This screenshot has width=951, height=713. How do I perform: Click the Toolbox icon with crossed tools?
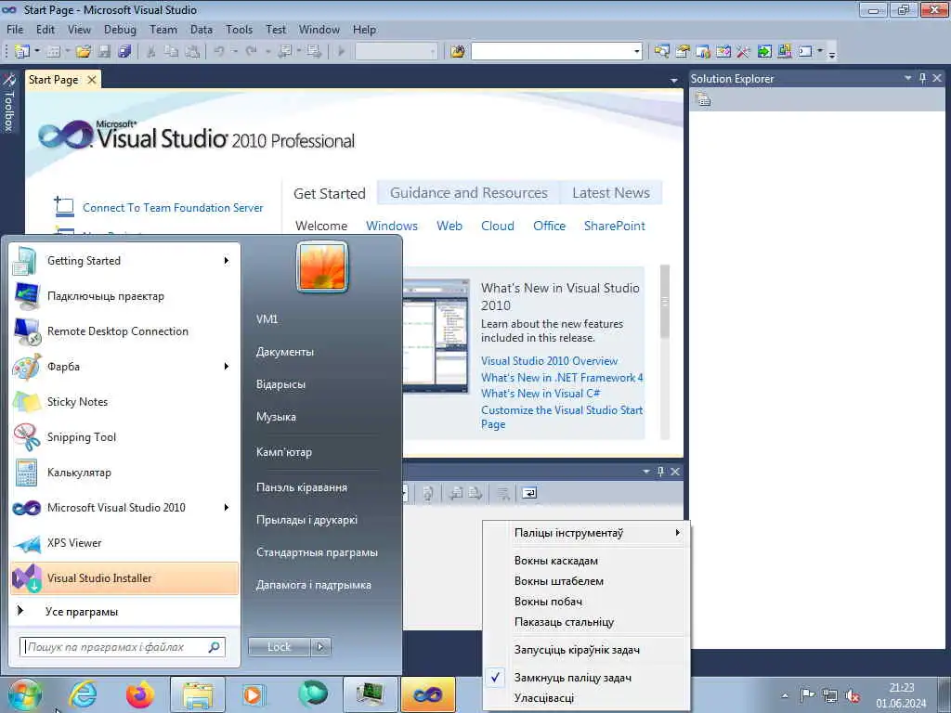[x=743, y=52]
